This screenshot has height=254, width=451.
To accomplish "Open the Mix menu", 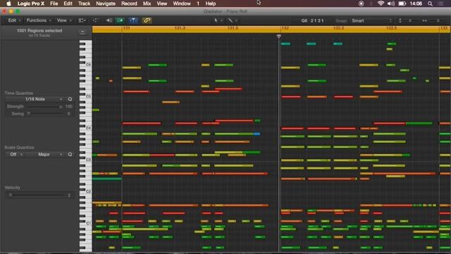I will (147, 4).
